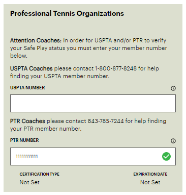Viewport: 186px width, 195px height.
Task: Click the EXPIRATION DATE label
Action: (150, 174)
